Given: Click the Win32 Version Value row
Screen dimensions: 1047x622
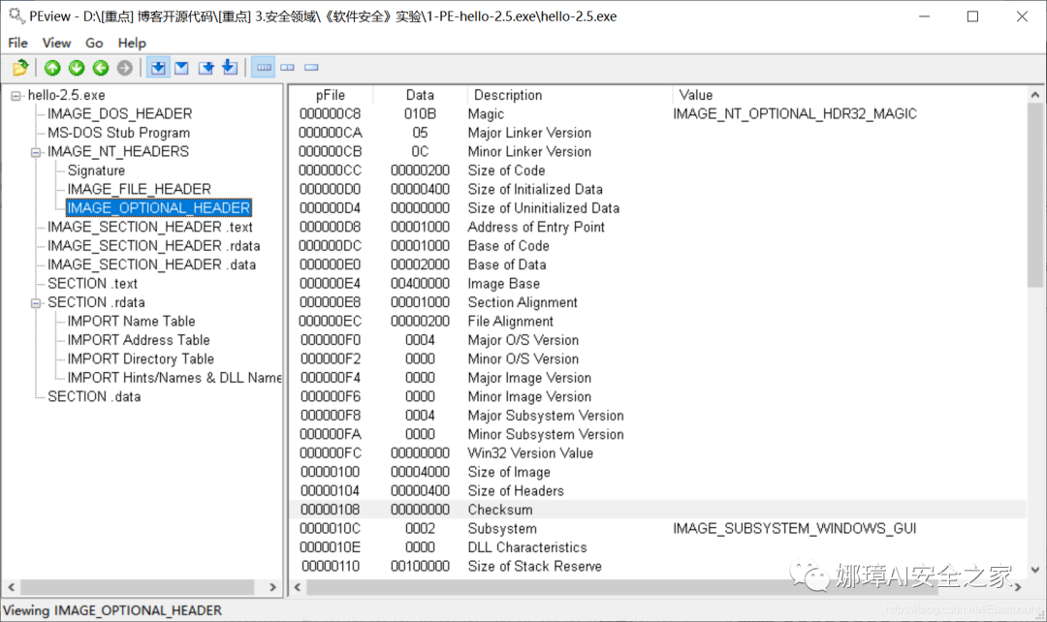Looking at the screenshot, I should (657, 453).
